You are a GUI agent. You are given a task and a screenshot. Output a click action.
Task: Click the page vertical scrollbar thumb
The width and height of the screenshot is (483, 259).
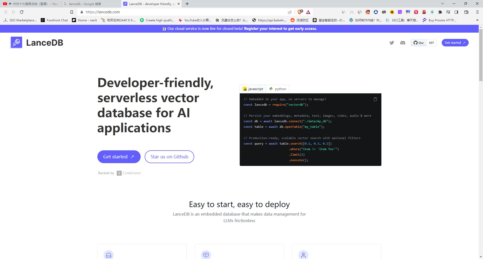(481, 55)
